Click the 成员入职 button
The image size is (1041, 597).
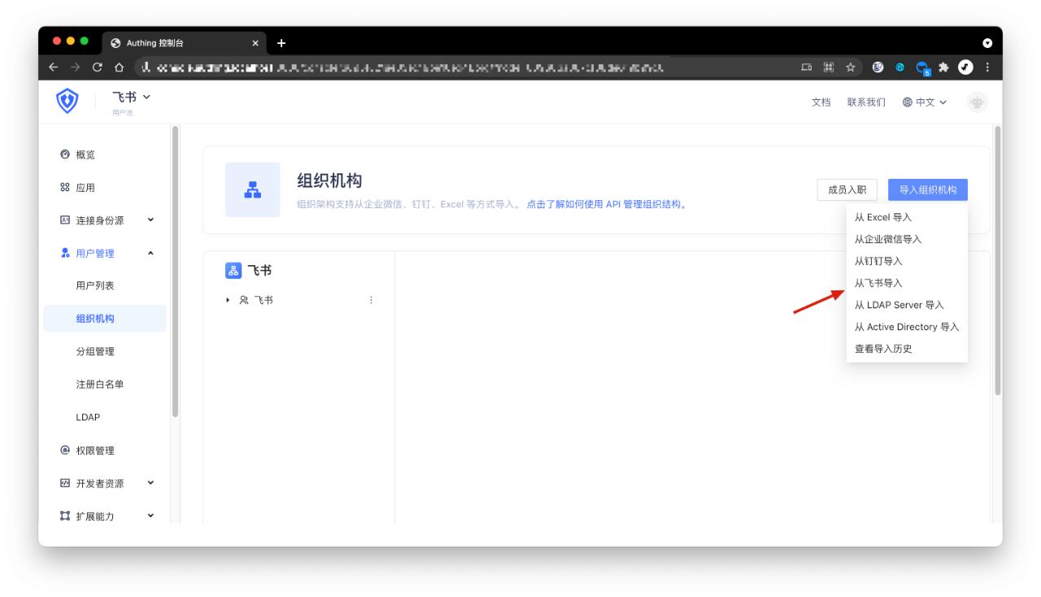(x=847, y=190)
